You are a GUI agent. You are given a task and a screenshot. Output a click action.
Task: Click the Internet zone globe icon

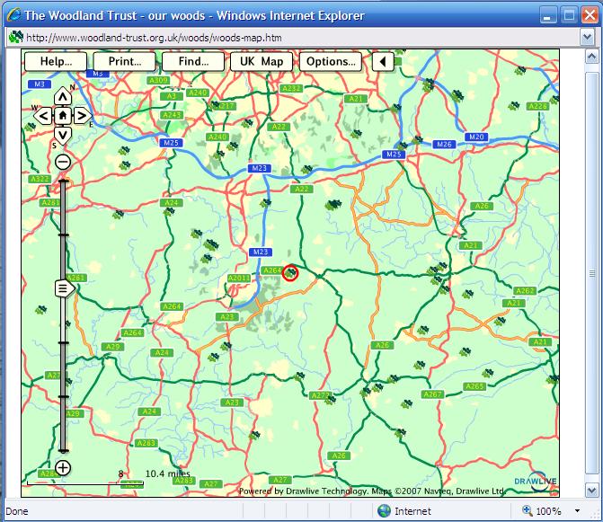pos(384,511)
